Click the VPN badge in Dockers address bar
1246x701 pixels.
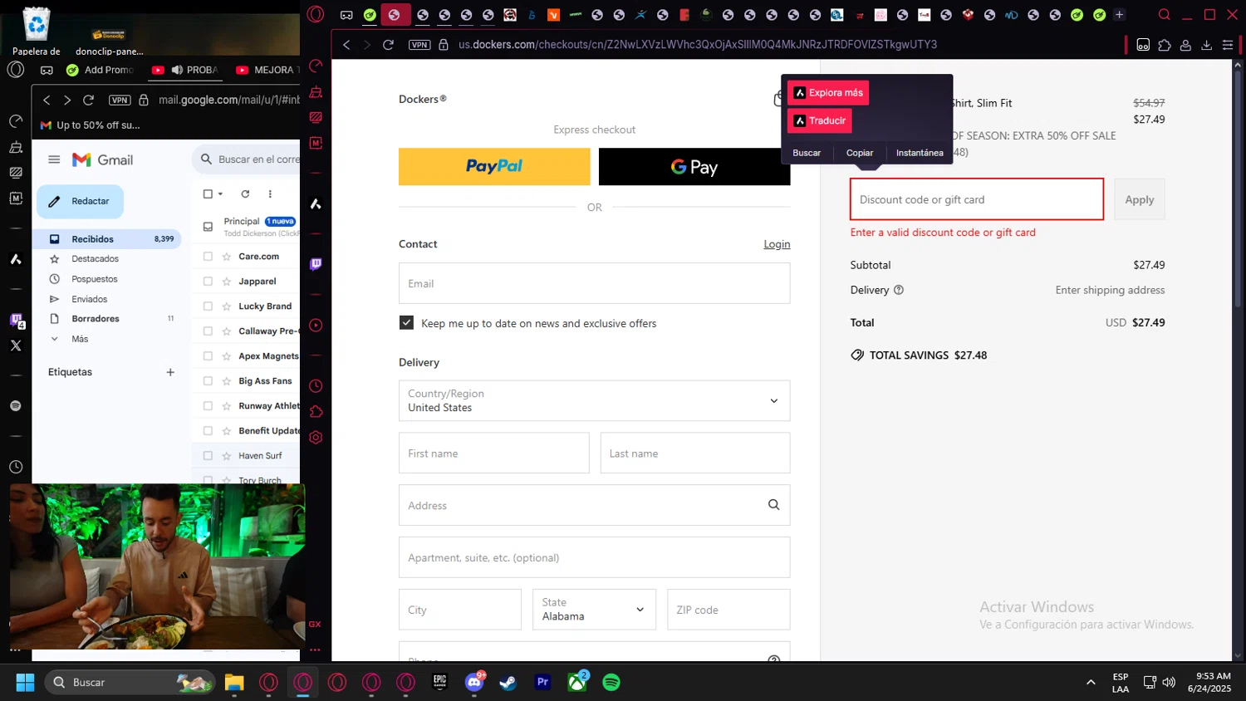(419, 45)
